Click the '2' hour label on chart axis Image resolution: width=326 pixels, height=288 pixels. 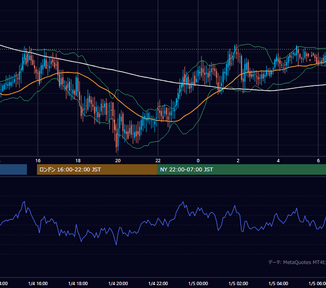click(x=238, y=161)
